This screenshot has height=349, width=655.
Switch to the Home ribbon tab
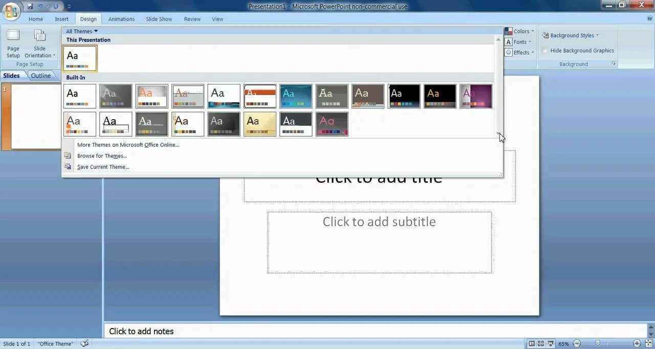tap(36, 19)
